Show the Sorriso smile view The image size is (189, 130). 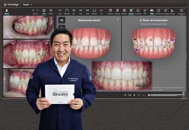click(x=110, y=11)
